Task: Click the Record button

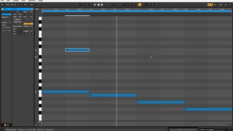Action: 102,5
